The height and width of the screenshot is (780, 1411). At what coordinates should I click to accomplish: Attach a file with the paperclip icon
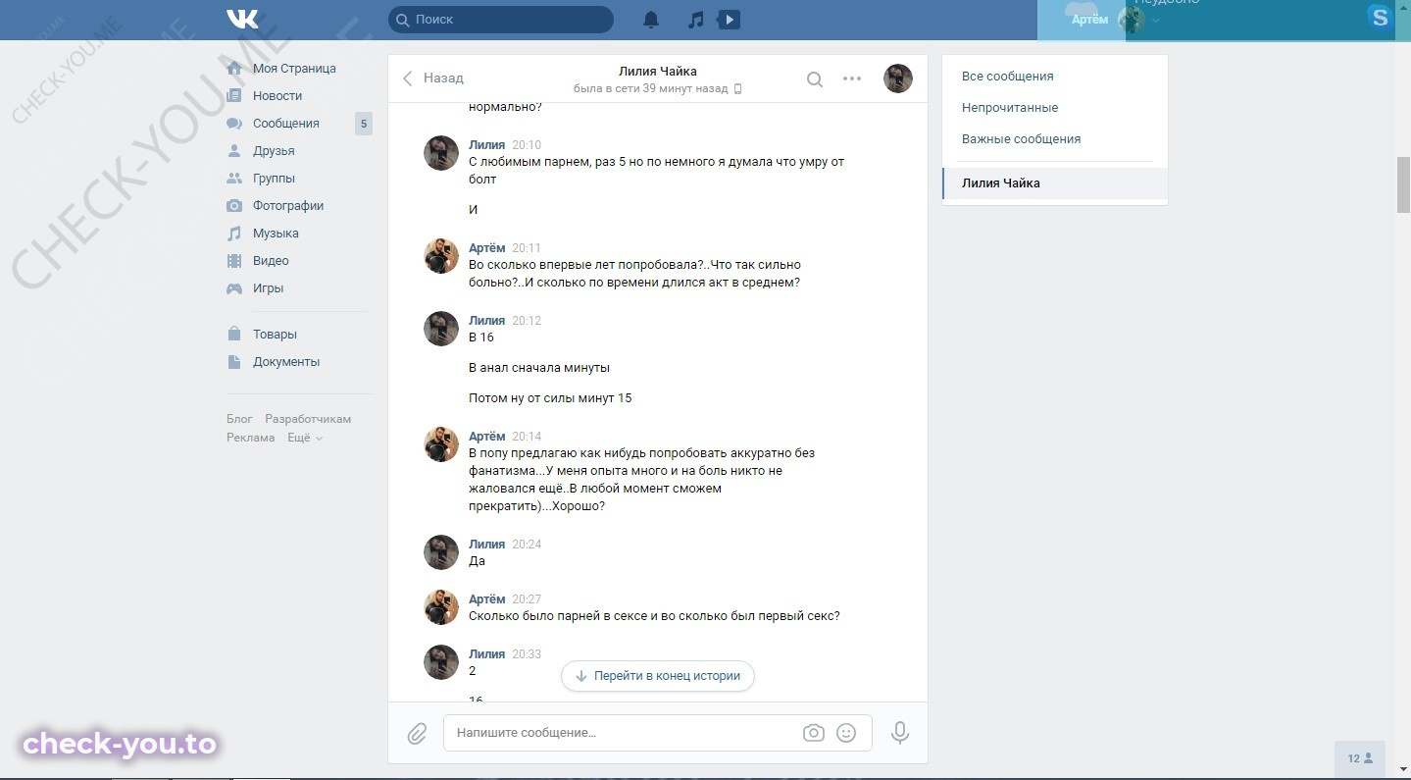(x=417, y=733)
